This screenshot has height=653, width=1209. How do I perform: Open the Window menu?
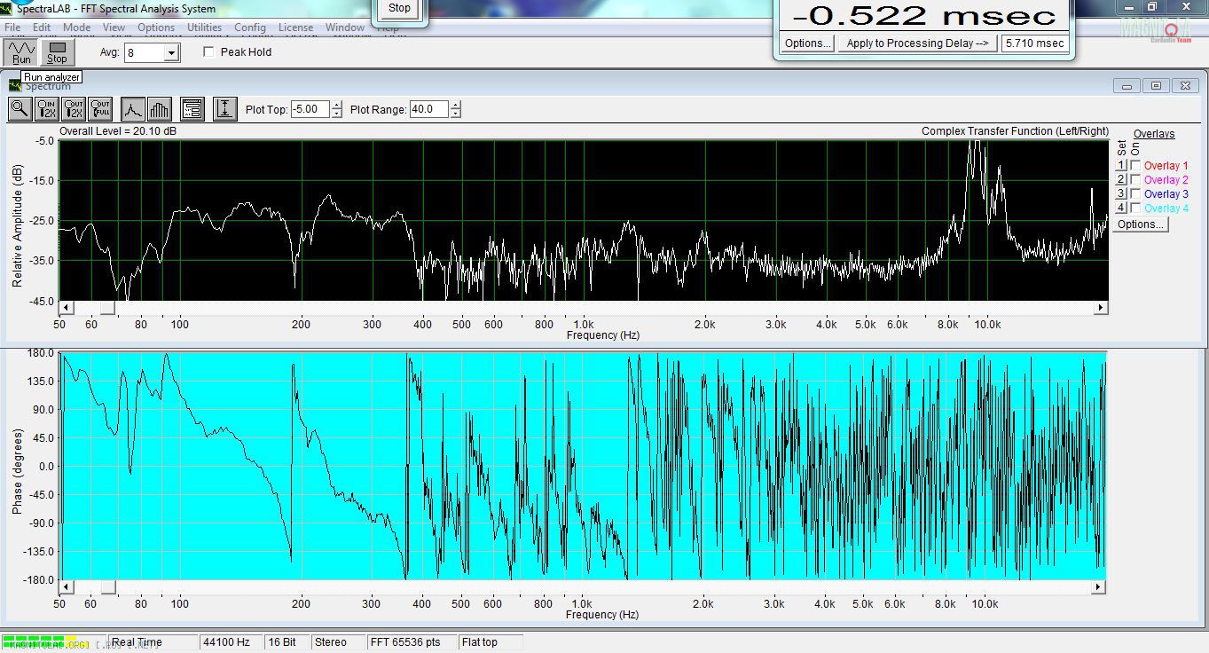(x=345, y=28)
